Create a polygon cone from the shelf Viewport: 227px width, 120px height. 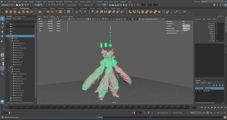[x=19, y=12]
